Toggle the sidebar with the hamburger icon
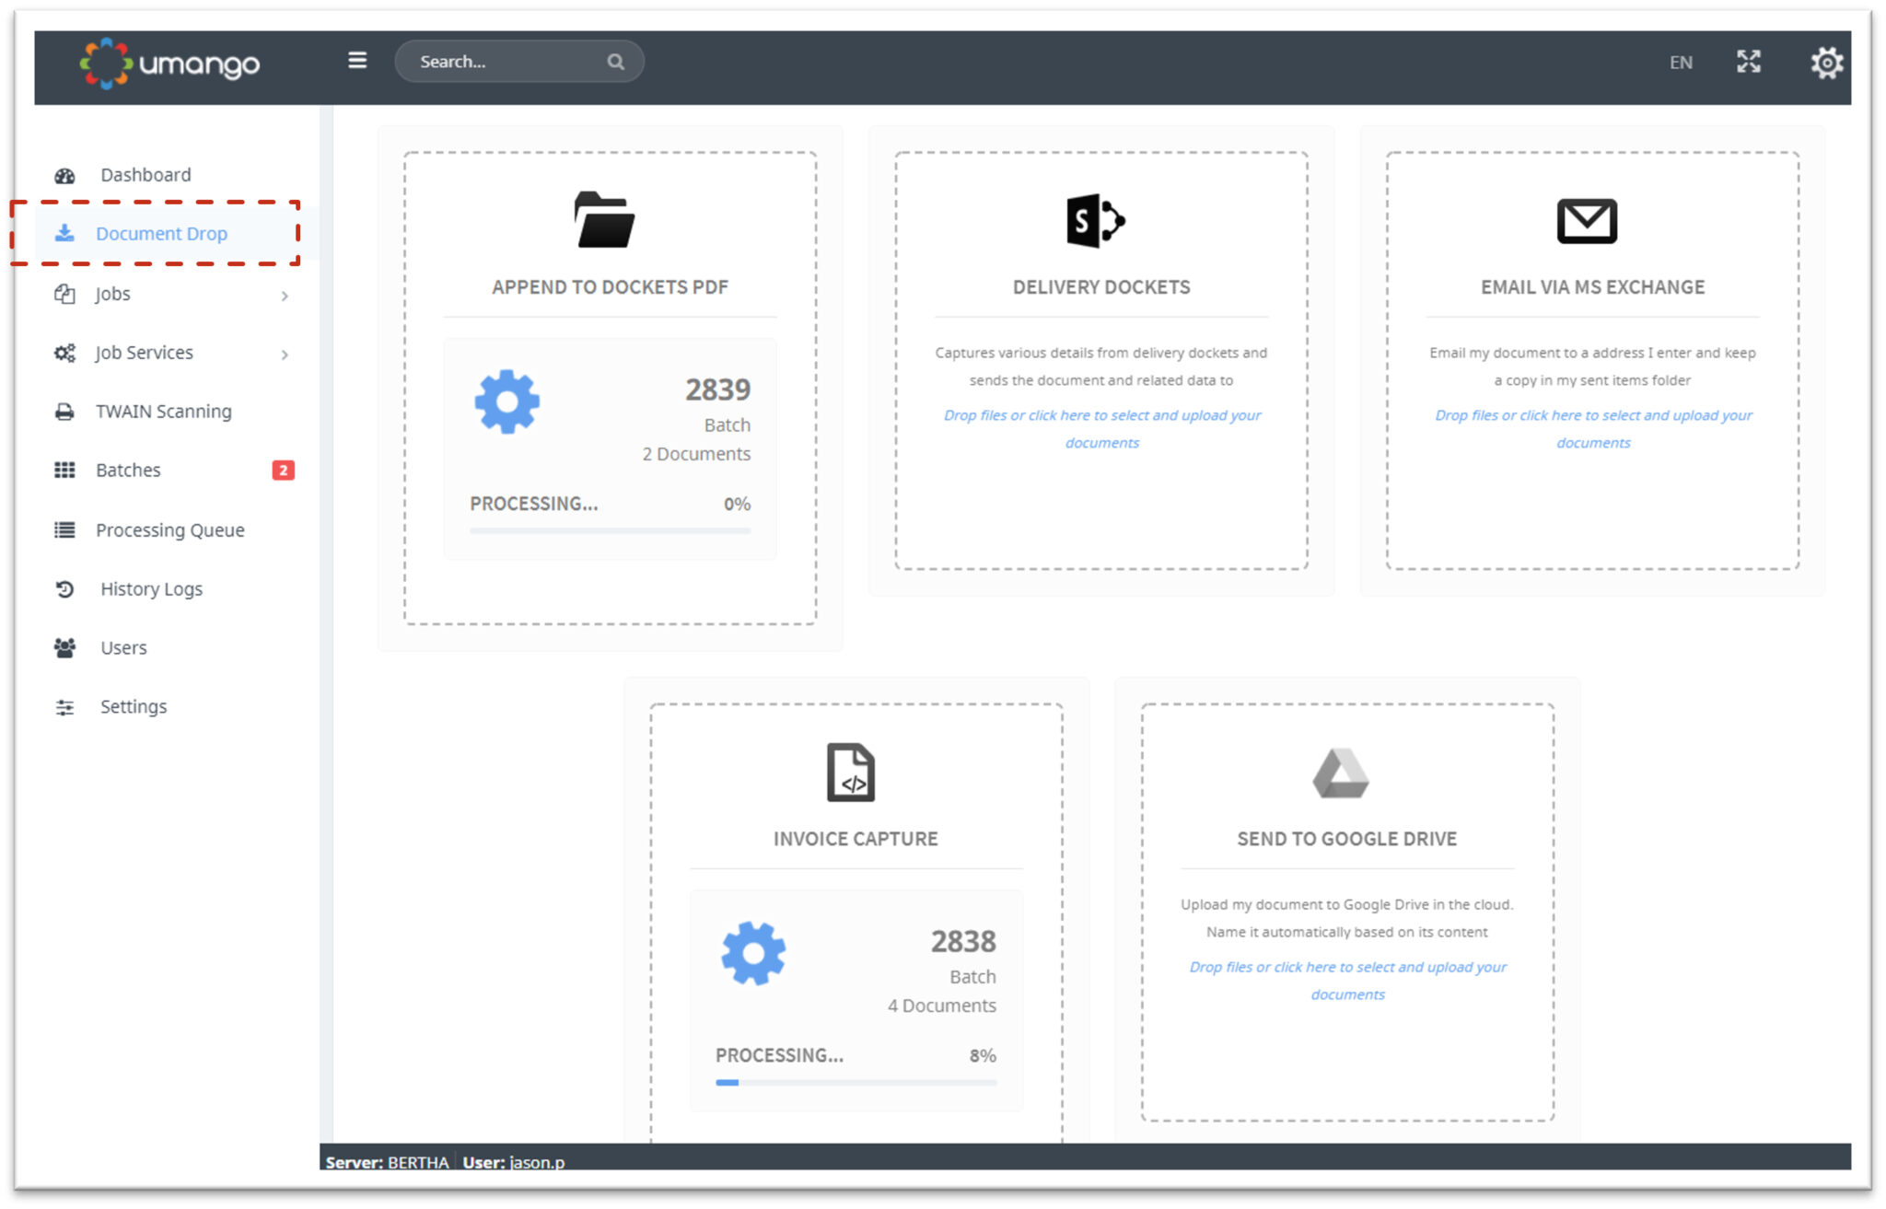 (x=357, y=60)
